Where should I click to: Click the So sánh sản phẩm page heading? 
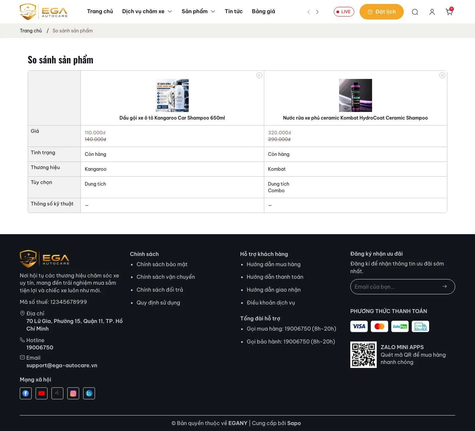point(60,60)
